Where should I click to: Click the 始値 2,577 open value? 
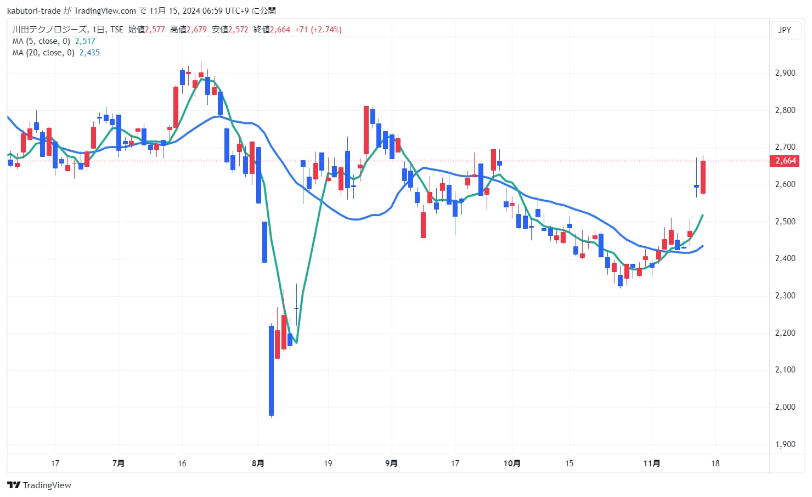(x=146, y=29)
